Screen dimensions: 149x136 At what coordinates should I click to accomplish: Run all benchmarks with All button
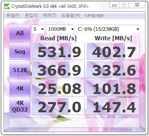click(20, 33)
